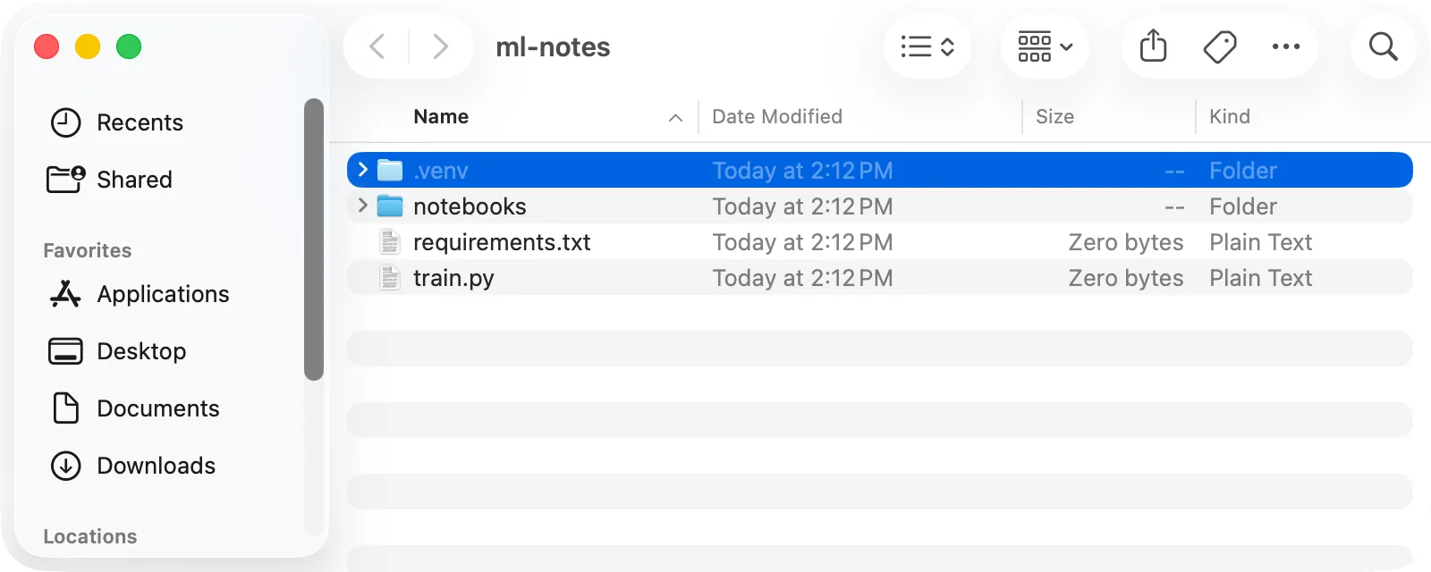The width and height of the screenshot is (1431, 572).
Task: Click the Date Modified value of notebooks
Action: (802, 206)
